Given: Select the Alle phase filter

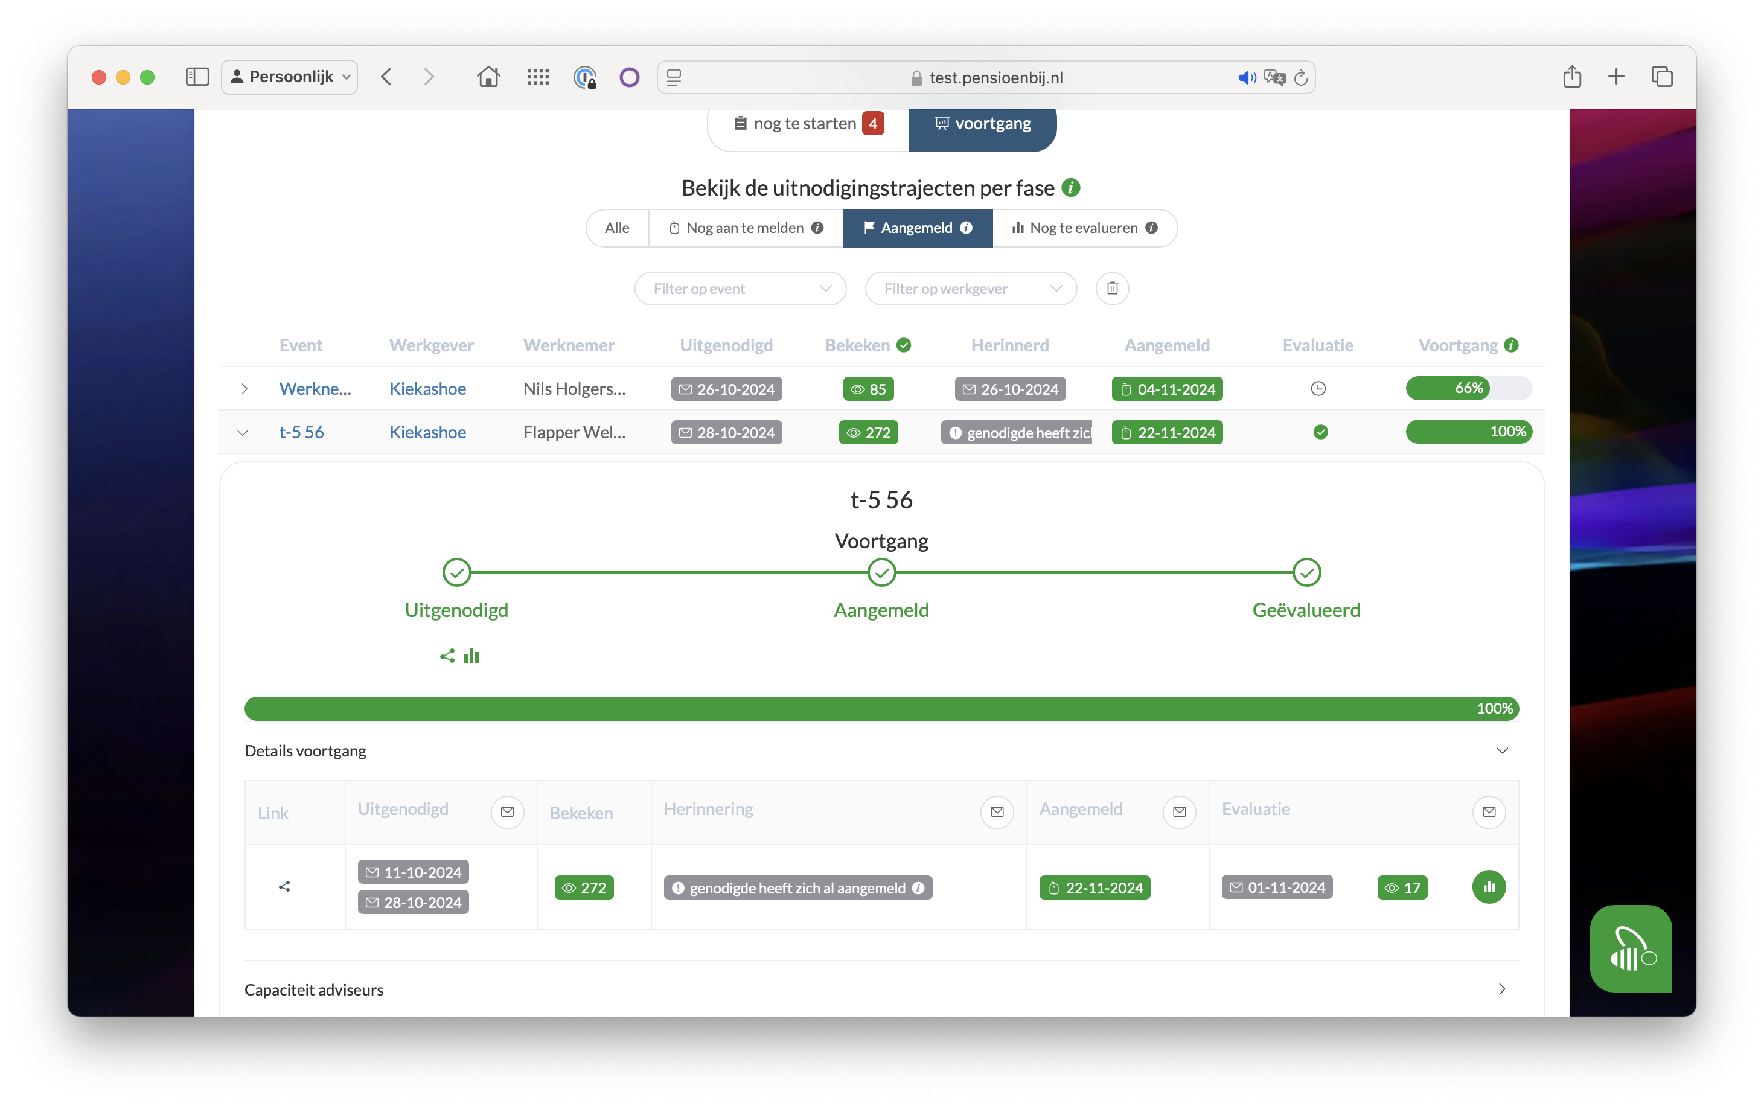Looking at the screenshot, I should [x=616, y=228].
